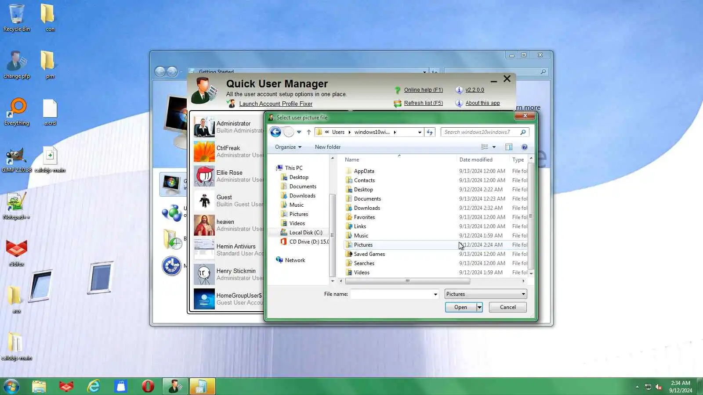Click the Refresh list (F5) link
The image size is (703, 395).
(x=424, y=103)
